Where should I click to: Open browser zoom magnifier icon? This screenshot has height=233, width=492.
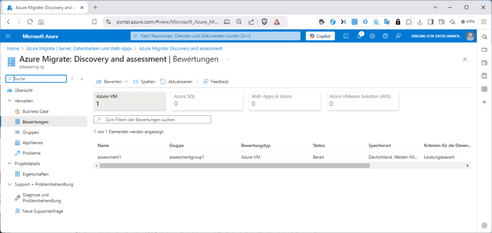(x=239, y=22)
